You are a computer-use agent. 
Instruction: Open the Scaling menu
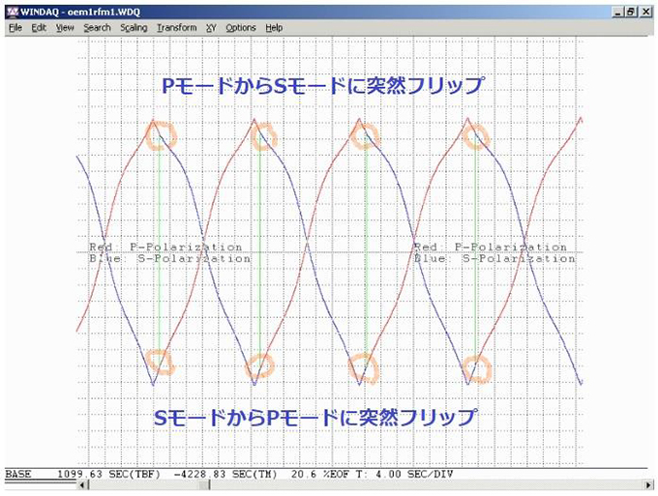point(134,28)
